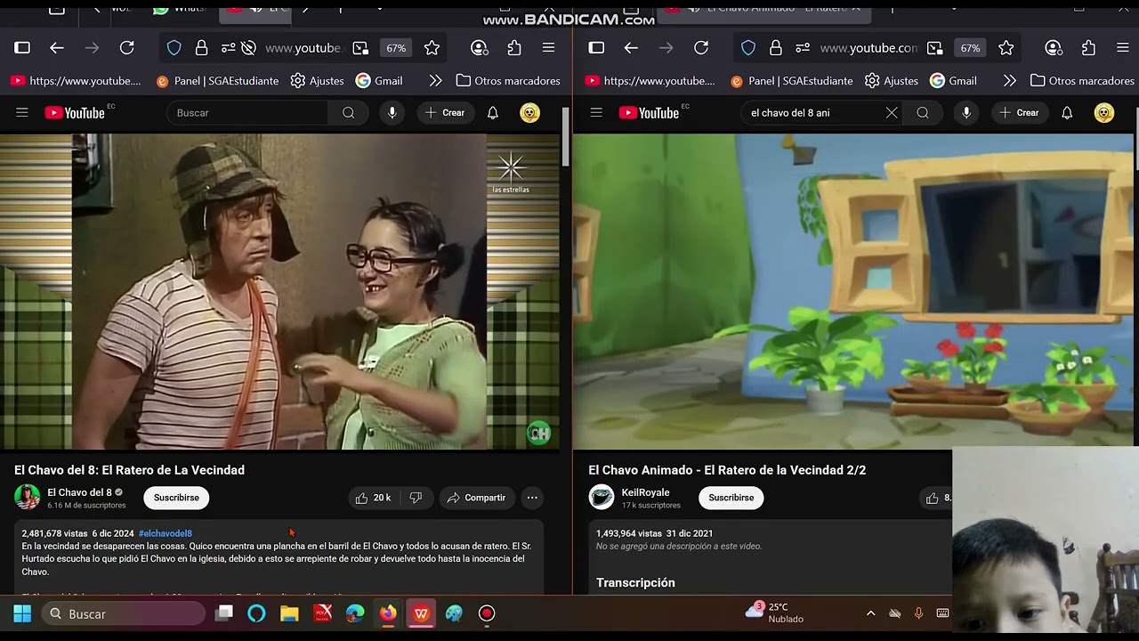This screenshot has height=641, width=1139.
Task: Open #elchavodel8 hashtag link
Action: click(166, 533)
